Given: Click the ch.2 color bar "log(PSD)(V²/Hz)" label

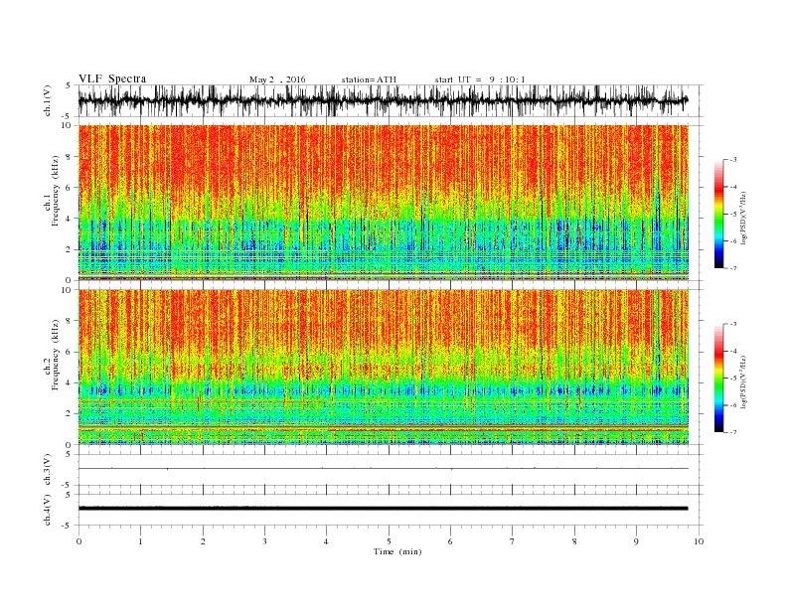Looking at the screenshot, I should (x=744, y=381).
